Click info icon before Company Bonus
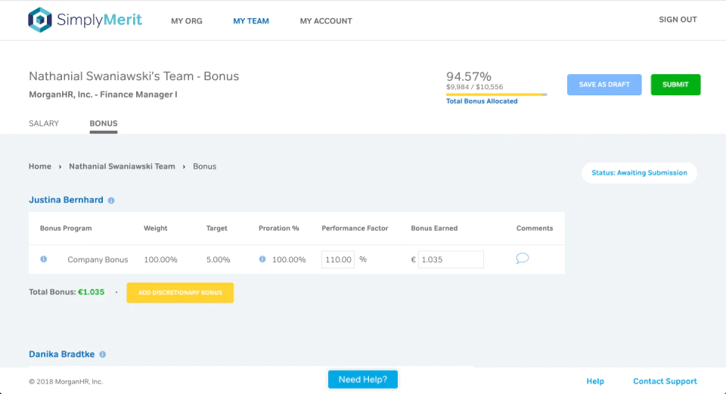The height and width of the screenshot is (394, 726). 44,259
